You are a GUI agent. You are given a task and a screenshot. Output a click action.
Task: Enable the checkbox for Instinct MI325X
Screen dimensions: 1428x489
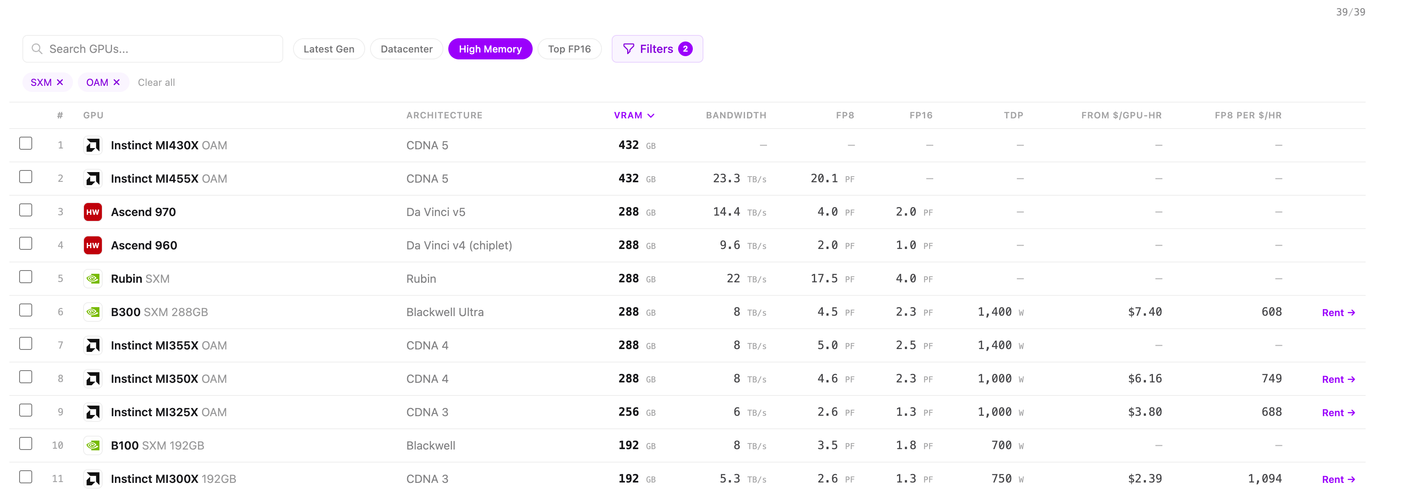click(26, 410)
